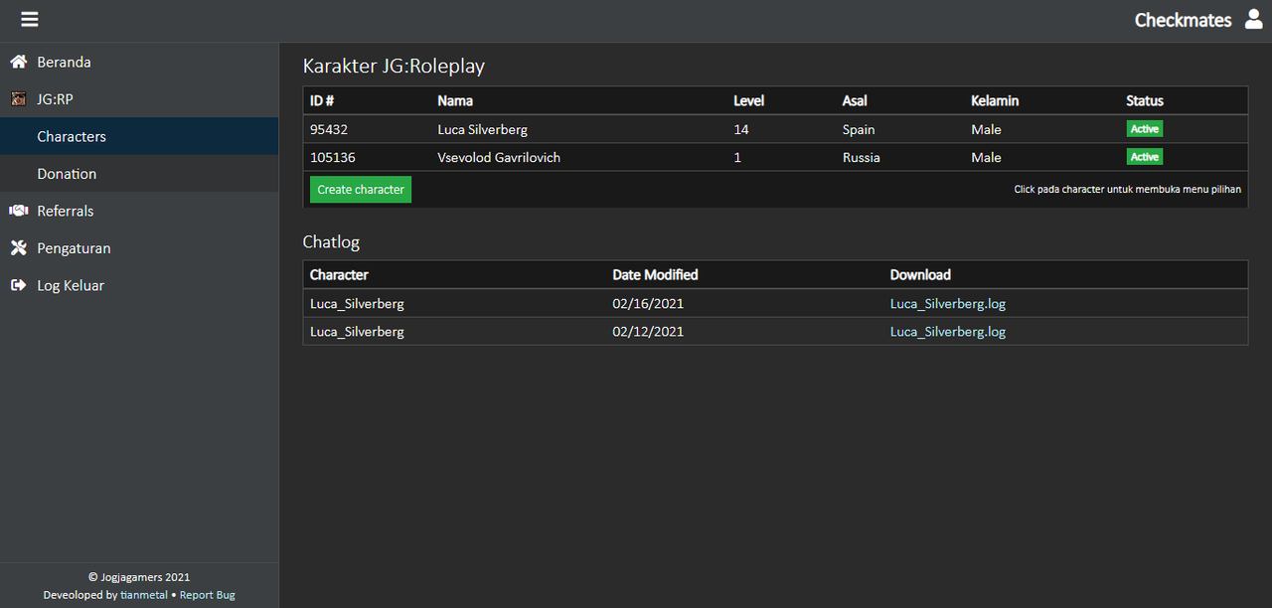
Task: Click the JG:RP game thumbnail icon
Action: [18, 99]
